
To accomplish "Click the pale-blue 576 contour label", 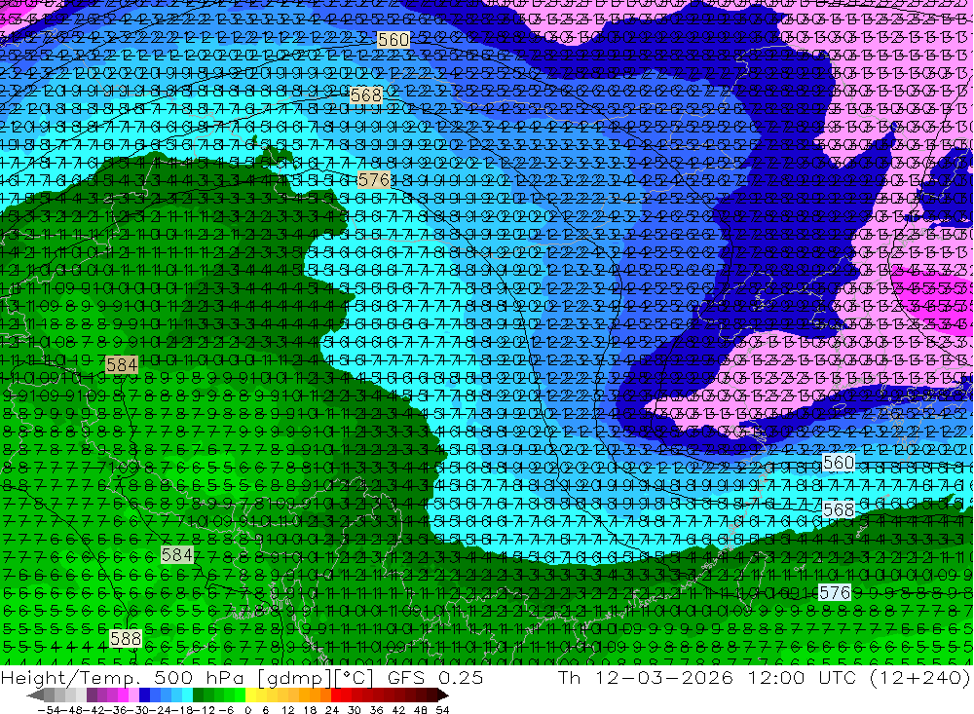I will click(x=835, y=592).
